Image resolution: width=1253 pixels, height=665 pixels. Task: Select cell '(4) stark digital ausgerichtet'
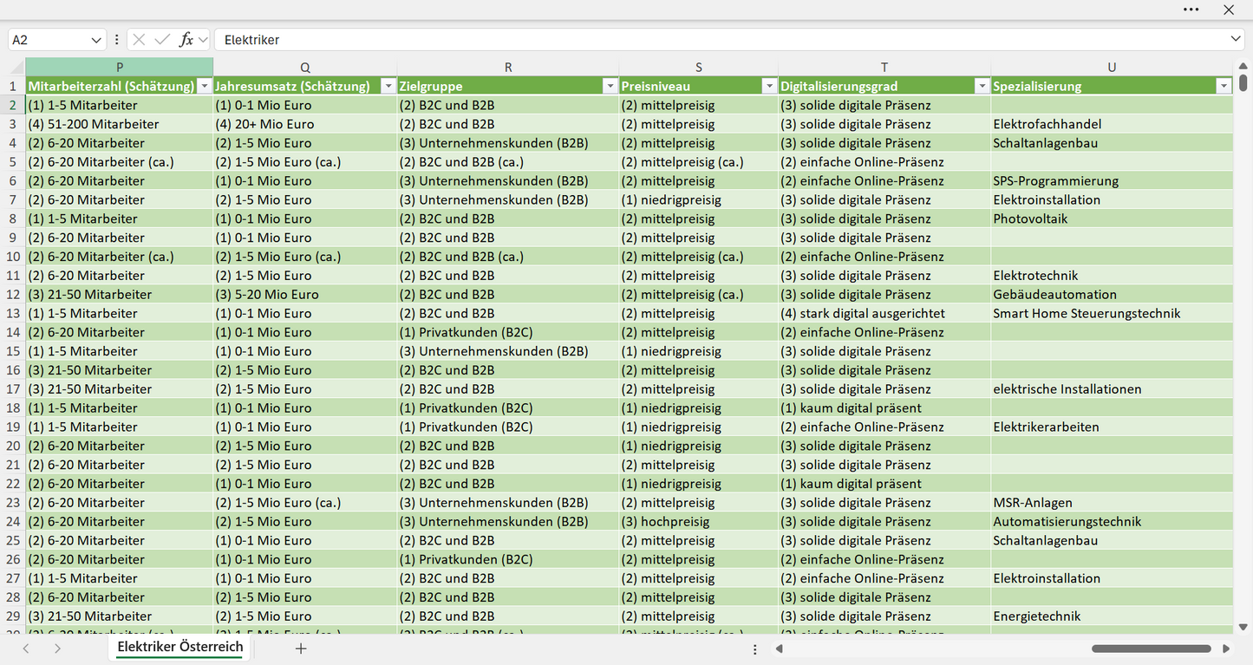[884, 313]
